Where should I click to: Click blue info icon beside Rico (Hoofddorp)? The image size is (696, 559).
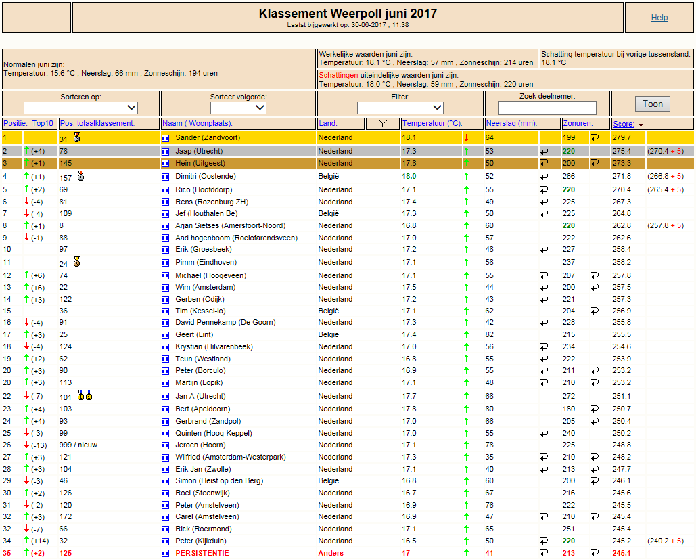point(166,190)
